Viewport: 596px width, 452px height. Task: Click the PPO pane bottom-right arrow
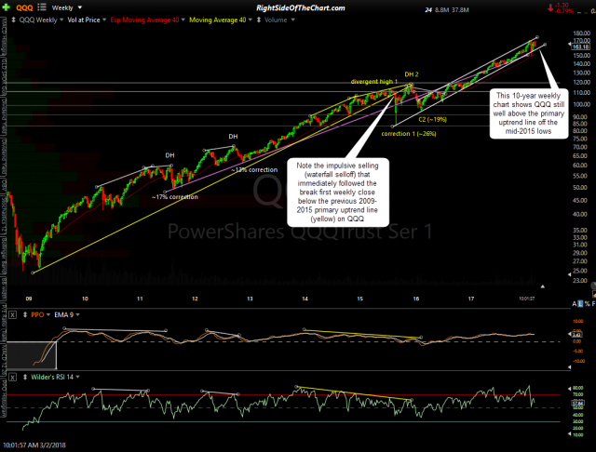569,367
